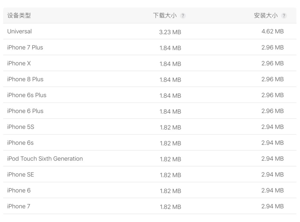Click the 下载大小 column header

tap(165, 16)
